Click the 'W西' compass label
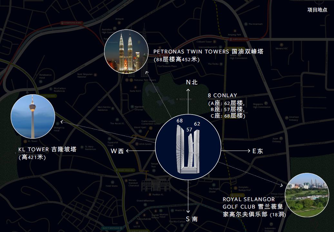Viewport: 334px width, 232px height. coord(117,151)
